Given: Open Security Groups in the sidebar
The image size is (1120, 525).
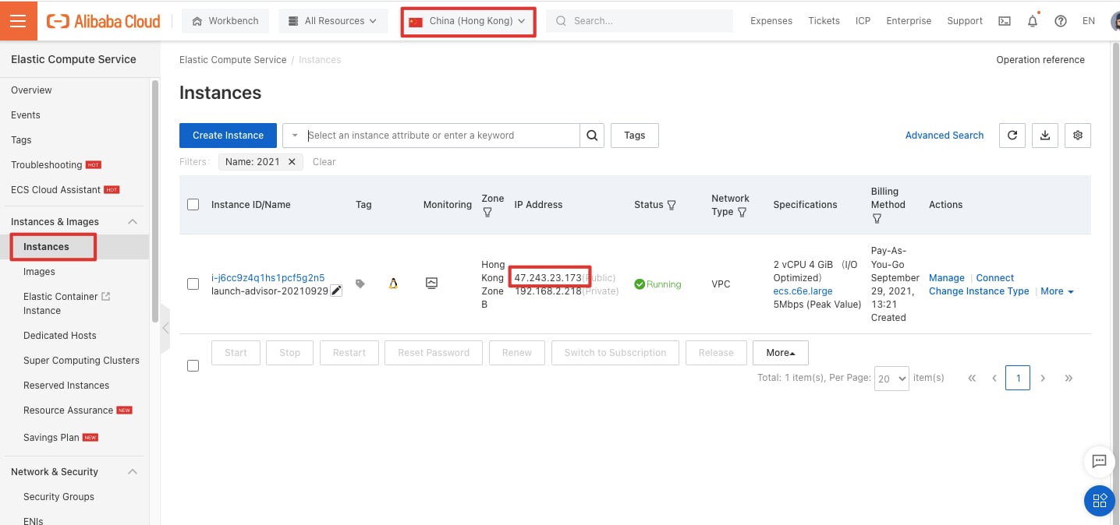Looking at the screenshot, I should click(58, 497).
